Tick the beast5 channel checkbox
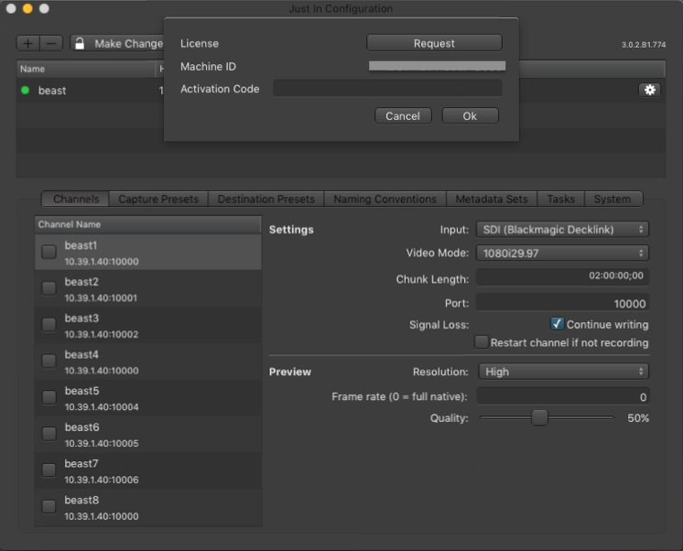683x551 pixels. (x=49, y=397)
